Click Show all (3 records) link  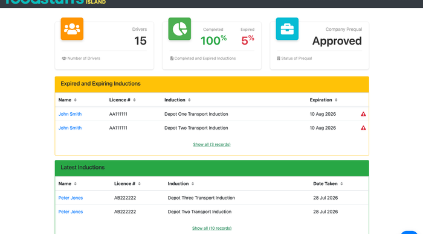pyautogui.click(x=211, y=145)
